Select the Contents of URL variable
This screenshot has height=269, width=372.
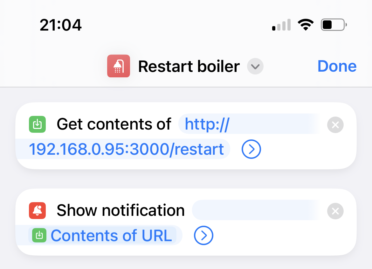pos(111,236)
